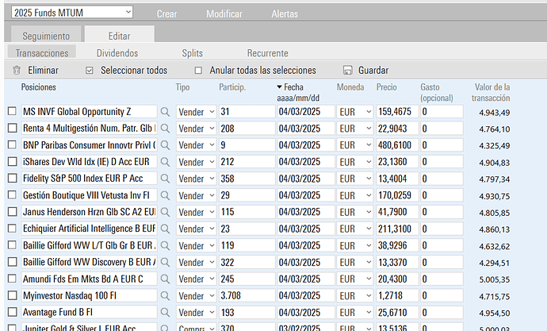Click magnifier beside Fidelity S&P 500 row
Screen dimensions: 547x331
coord(165,179)
